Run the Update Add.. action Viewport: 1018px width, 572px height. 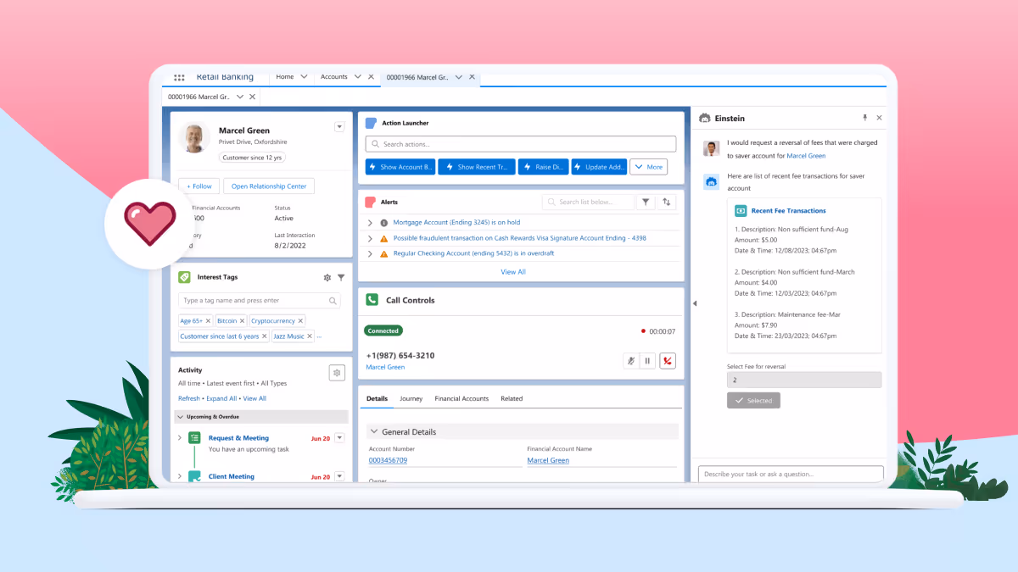click(599, 167)
